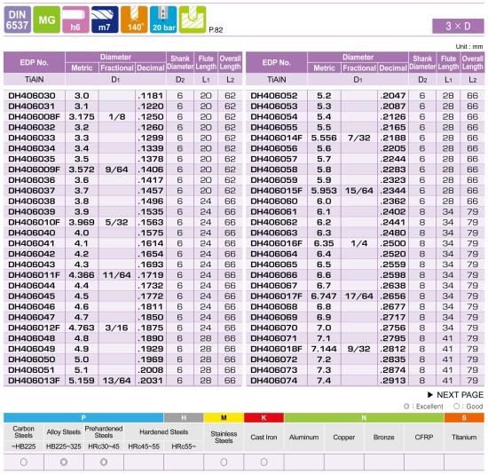The width and height of the screenshot is (488, 474).
Task: Click the blue m7 drill tolerance icon
Action: (x=105, y=20)
